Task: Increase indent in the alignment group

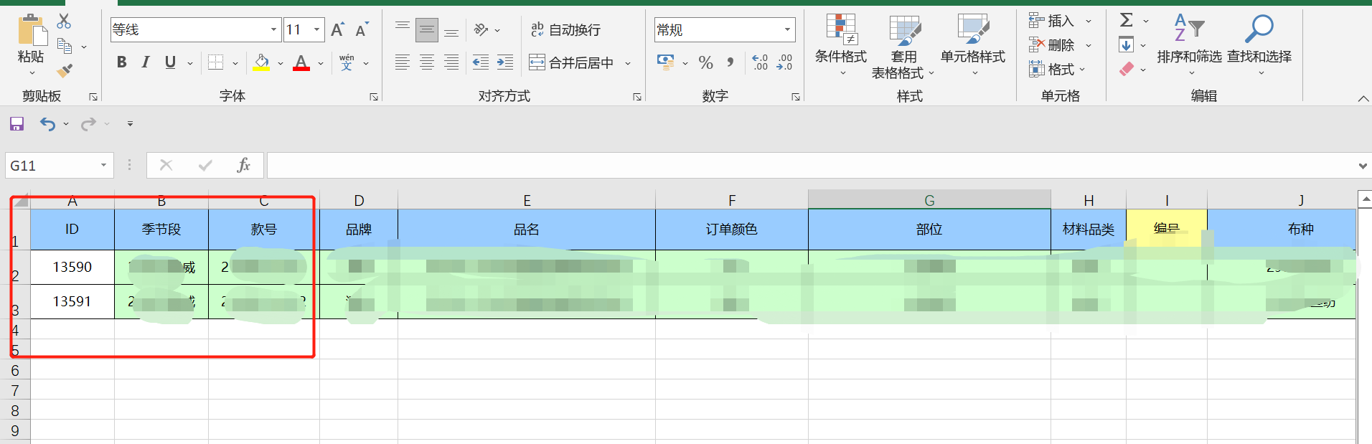Action: (x=505, y=62)
